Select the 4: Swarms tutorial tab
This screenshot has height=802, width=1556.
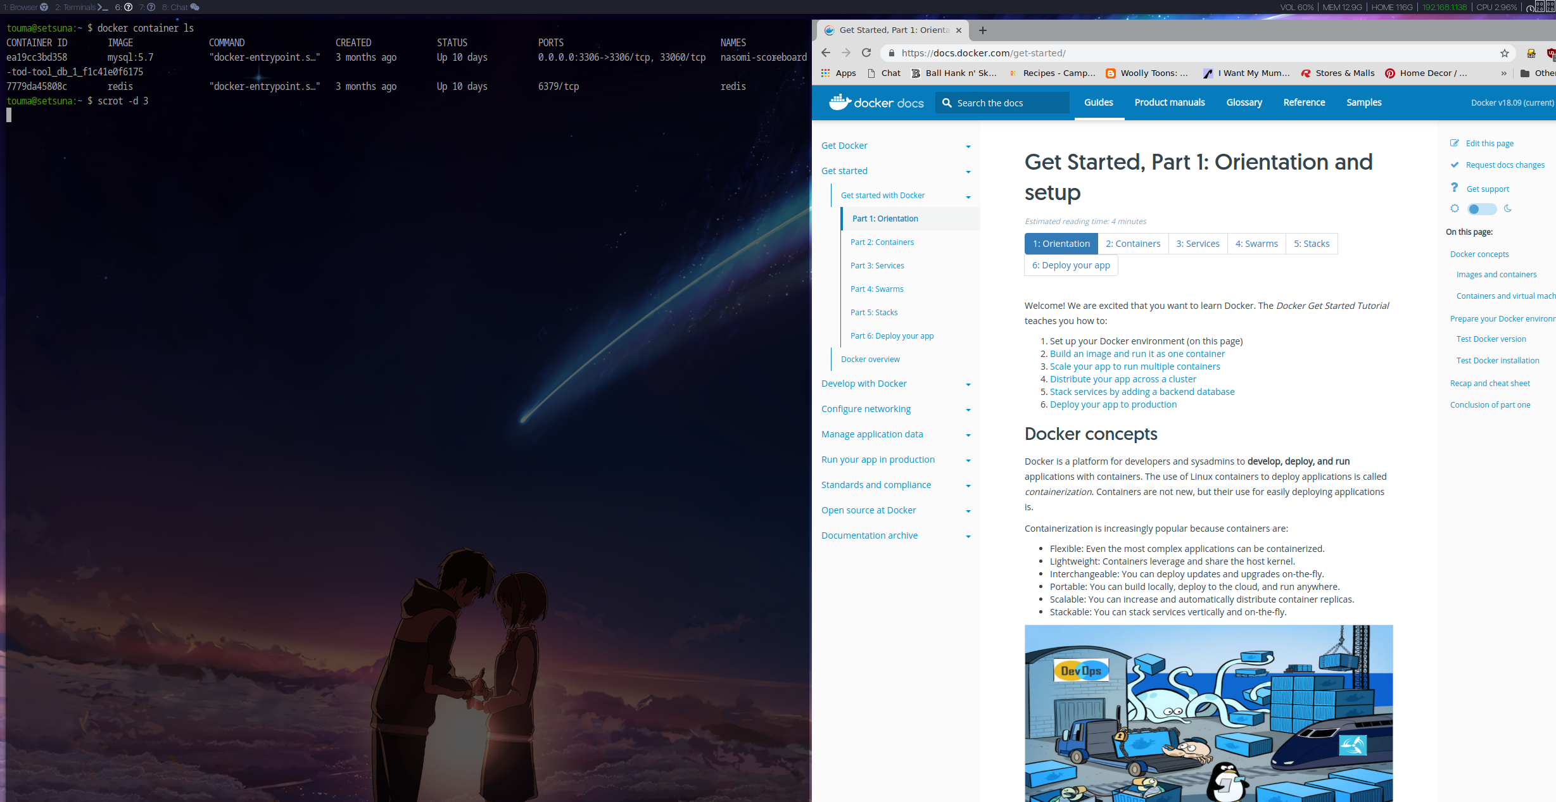click(1256, 244)
